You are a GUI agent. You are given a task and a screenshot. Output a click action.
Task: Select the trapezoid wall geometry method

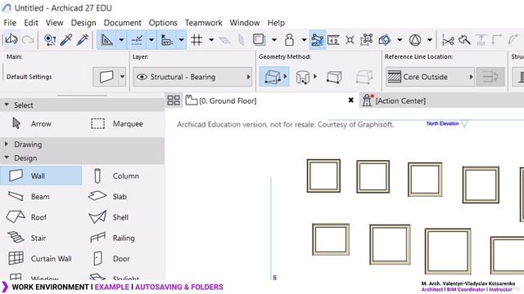pos(334,77)
